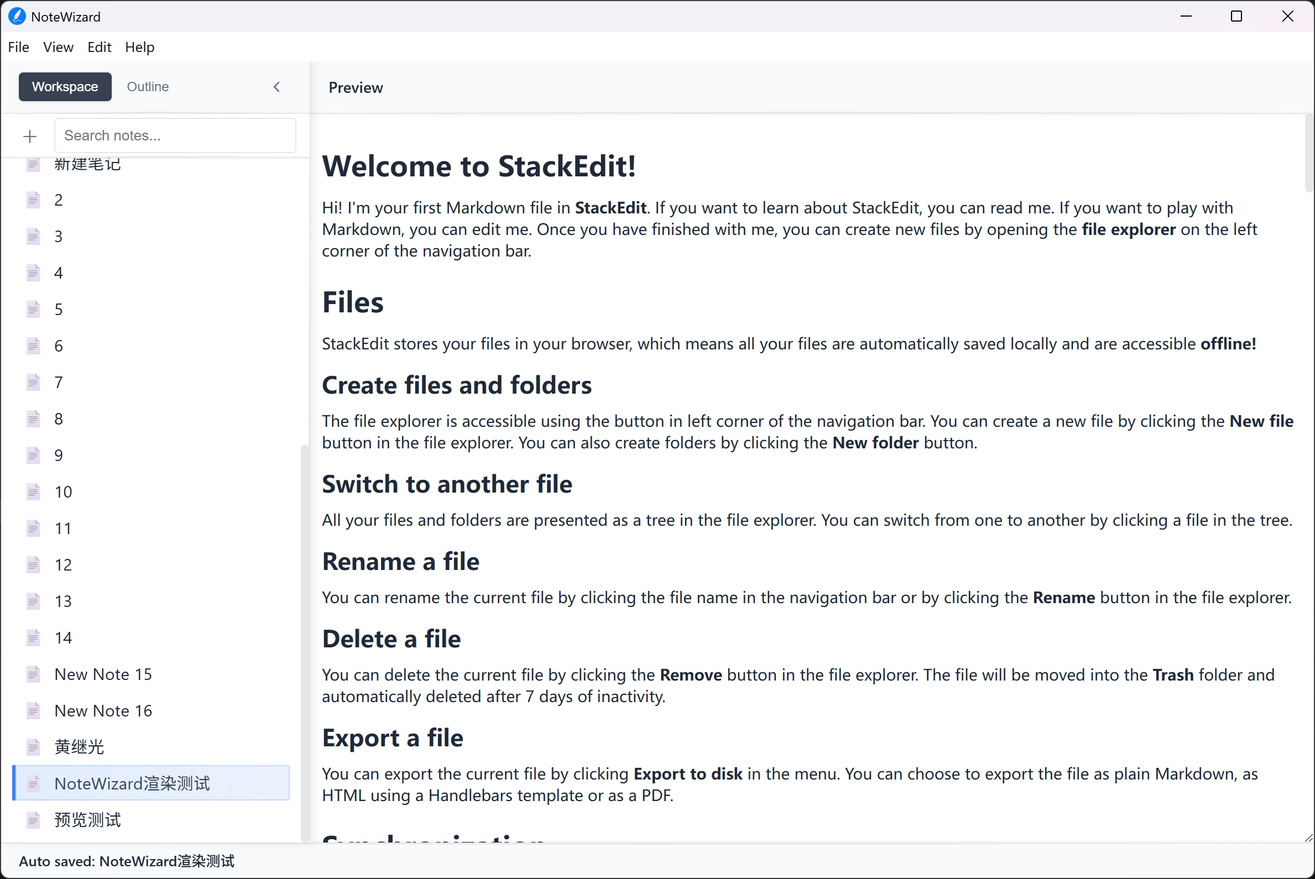Open the note named 5
The height and width of the screenshot is (879, 1315).
point(152,310)
